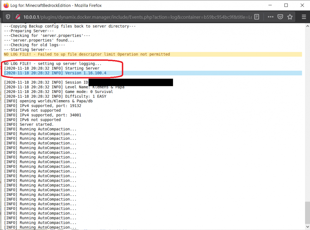The height and width of the screenshot is (230, 310).
Task: Click scrollbar up arrow
Action: [308, 26]
